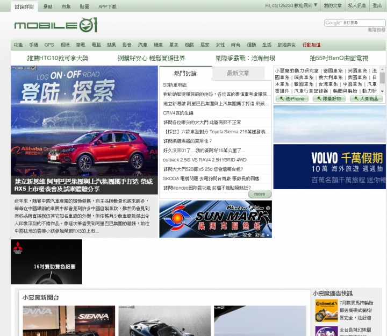This screenshot has height=336, width=387.
Task: Open 小惡魔的動力研究室 link
Action: [x=297, y=71]
